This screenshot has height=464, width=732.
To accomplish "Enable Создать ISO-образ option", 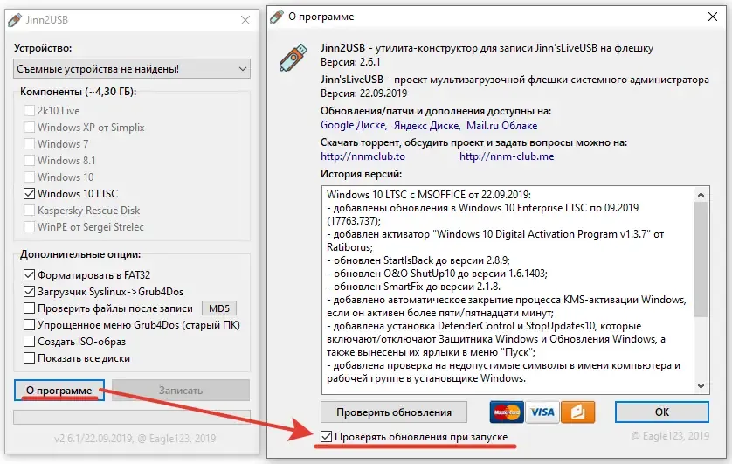I will 29,342.
